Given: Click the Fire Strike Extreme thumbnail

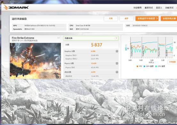Looking at the screenshot, I should pos(35,61).
